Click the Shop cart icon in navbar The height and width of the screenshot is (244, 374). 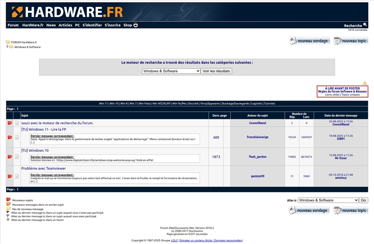tap(136, 25)
